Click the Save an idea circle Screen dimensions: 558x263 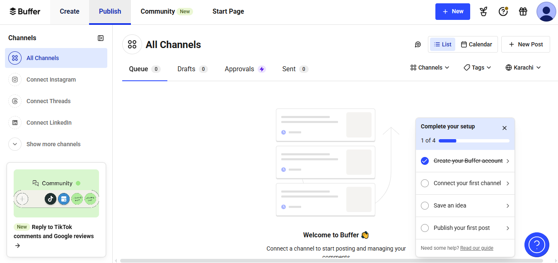tap(425, 206)
